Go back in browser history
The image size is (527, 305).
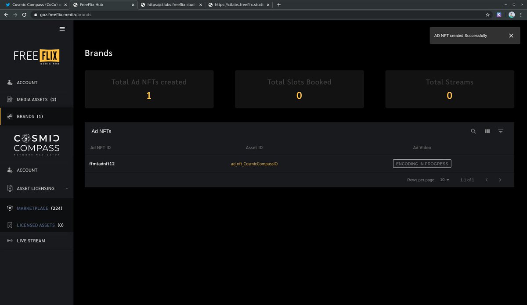[6, 14]
